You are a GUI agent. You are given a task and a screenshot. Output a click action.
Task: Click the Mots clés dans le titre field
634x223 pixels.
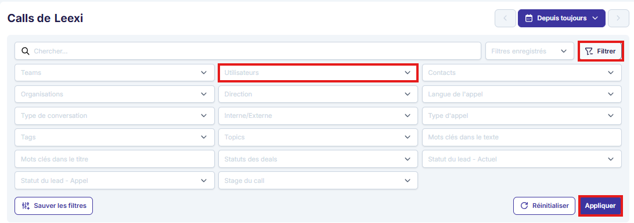pyautogui.click(x=115, y=159)
